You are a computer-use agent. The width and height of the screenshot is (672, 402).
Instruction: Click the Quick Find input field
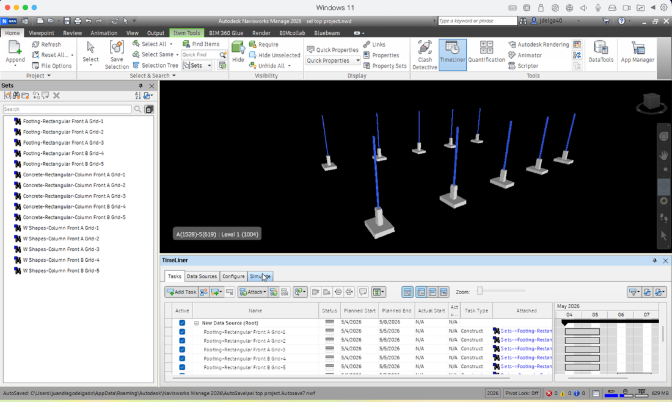coord(199,54)
